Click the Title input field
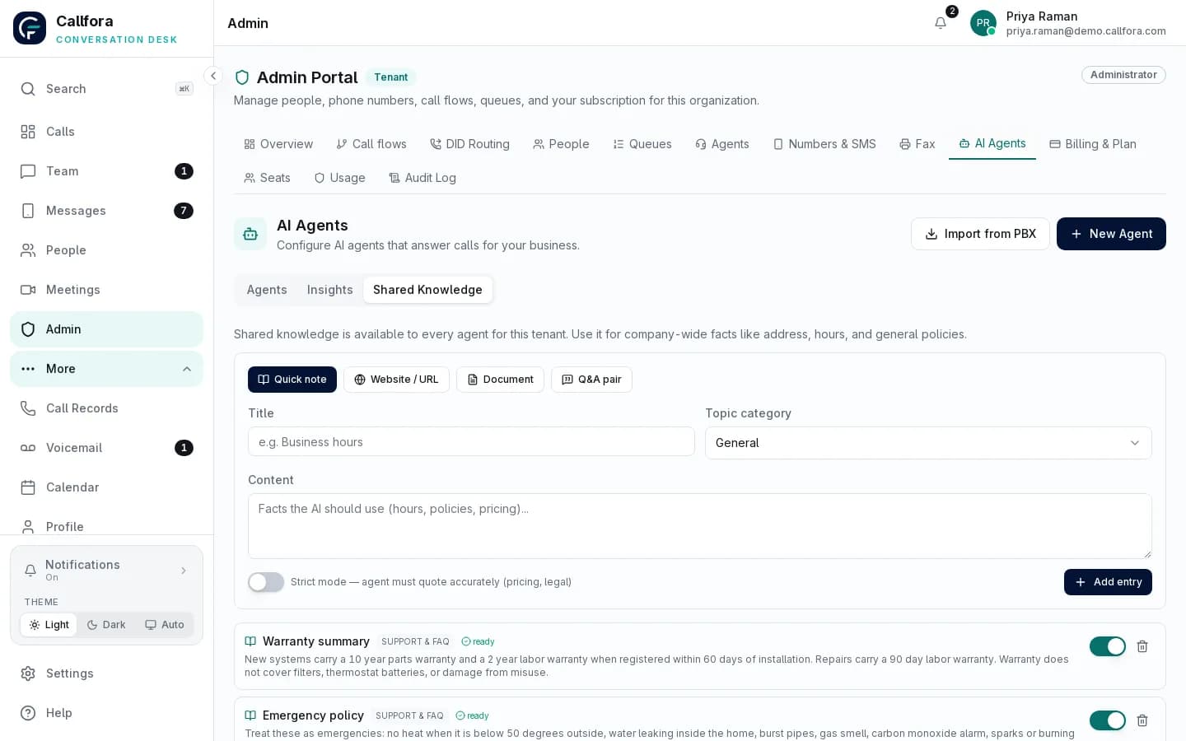Viewport: 1186px width, 741px height. [471, 442]
